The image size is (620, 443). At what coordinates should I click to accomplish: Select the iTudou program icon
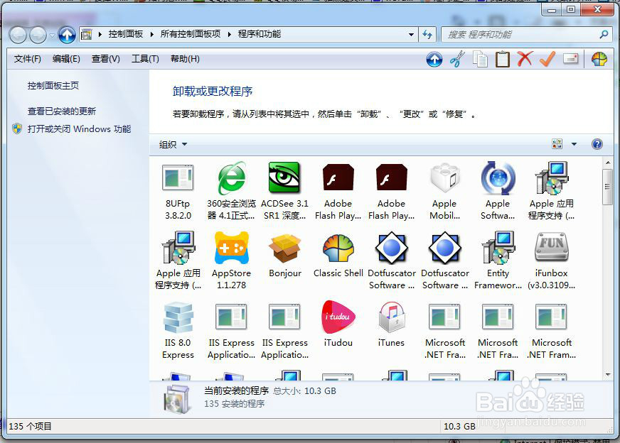coord(338,317)
